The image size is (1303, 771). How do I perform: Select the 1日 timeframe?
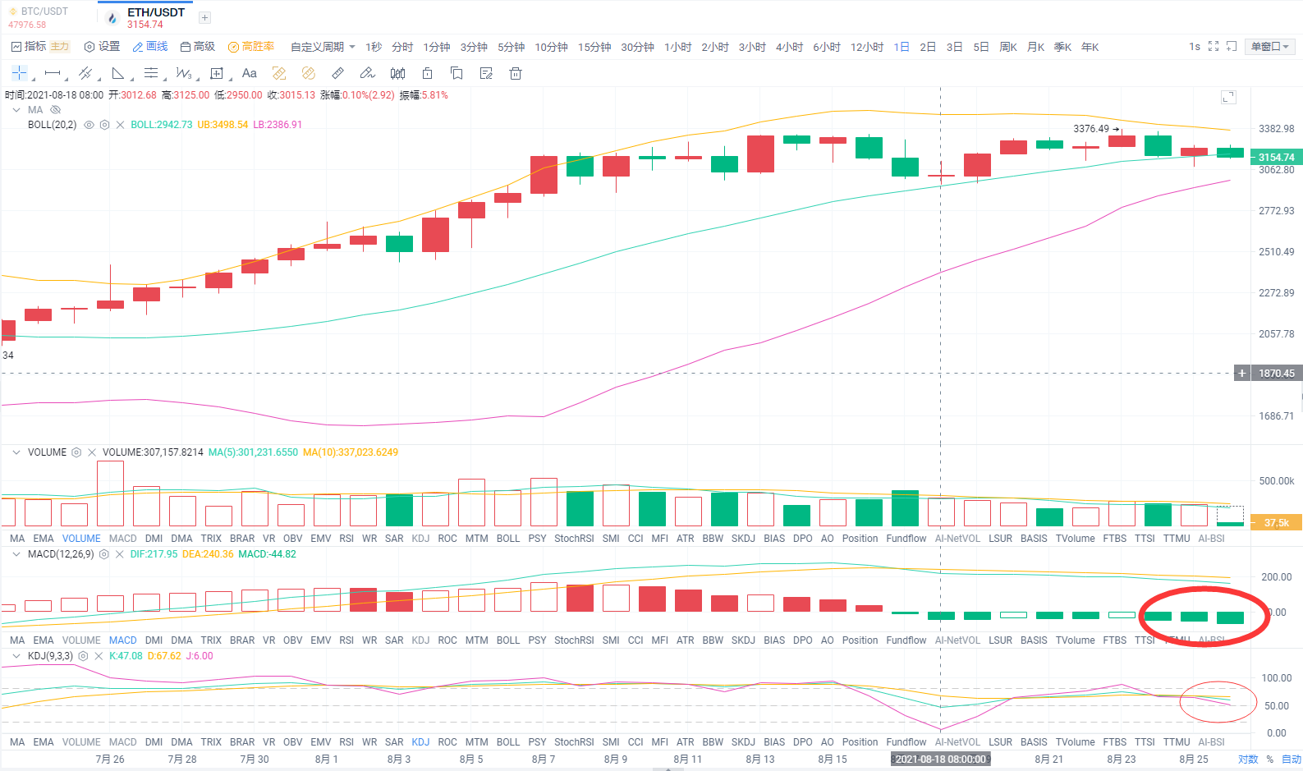coord(902,47)
